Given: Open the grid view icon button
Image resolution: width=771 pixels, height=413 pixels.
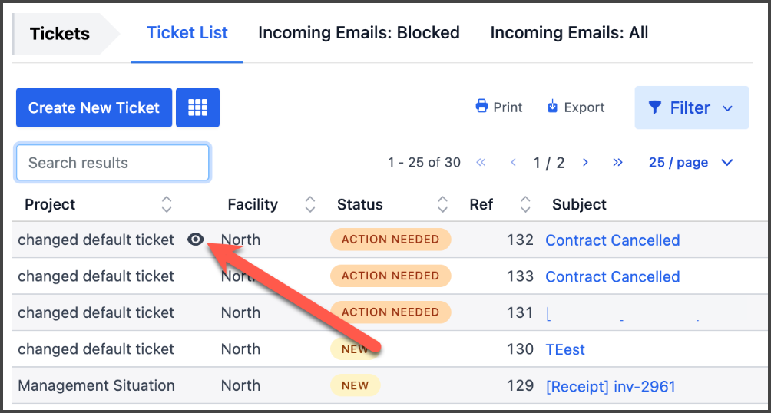Looking at the screenshot, I should point(197,107).
